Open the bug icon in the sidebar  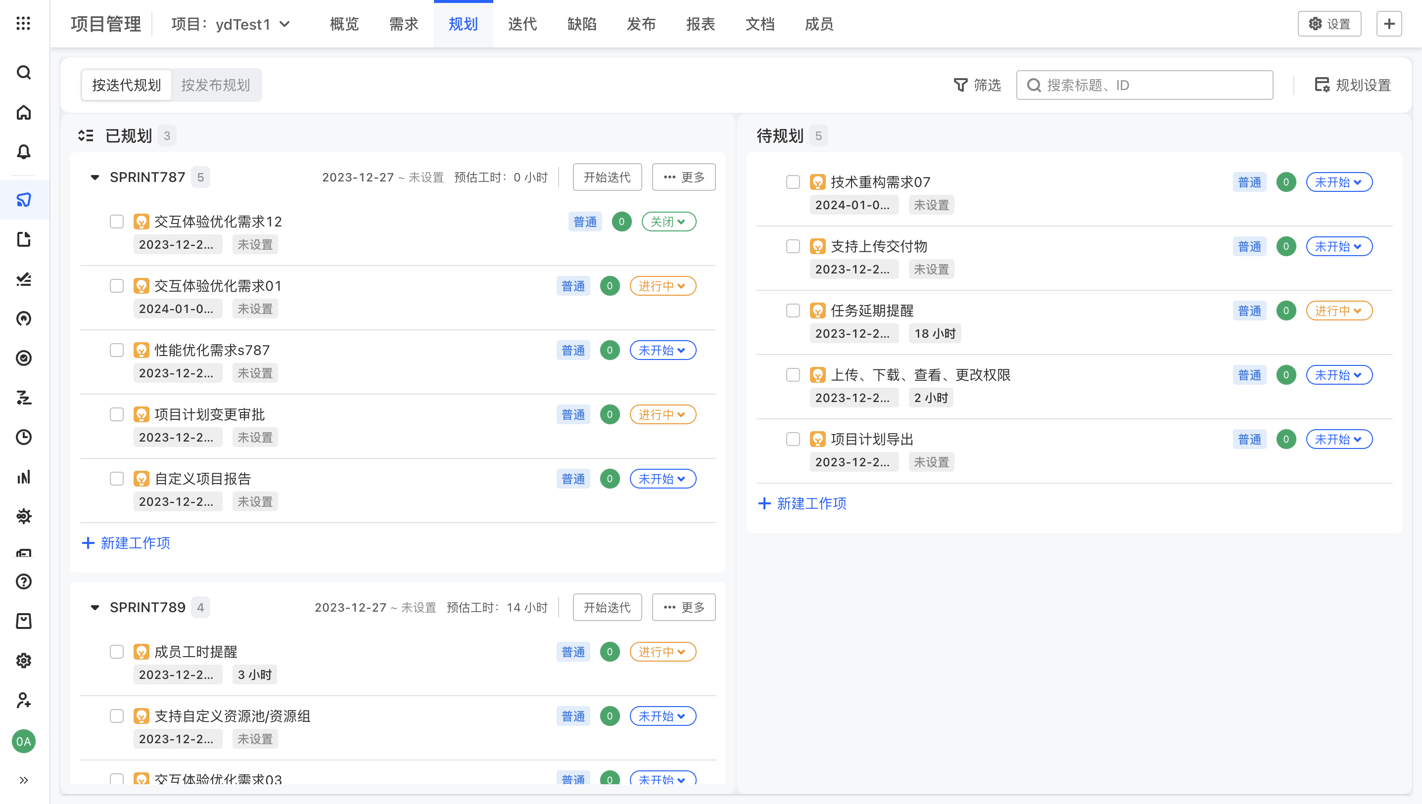23,516
